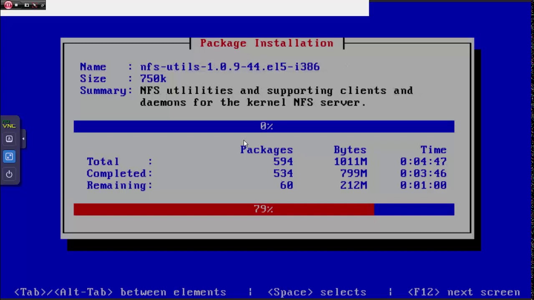This screenshot has width=534, height=300.
Task: Click the Bytes column header
Action: tap(350, 150)
